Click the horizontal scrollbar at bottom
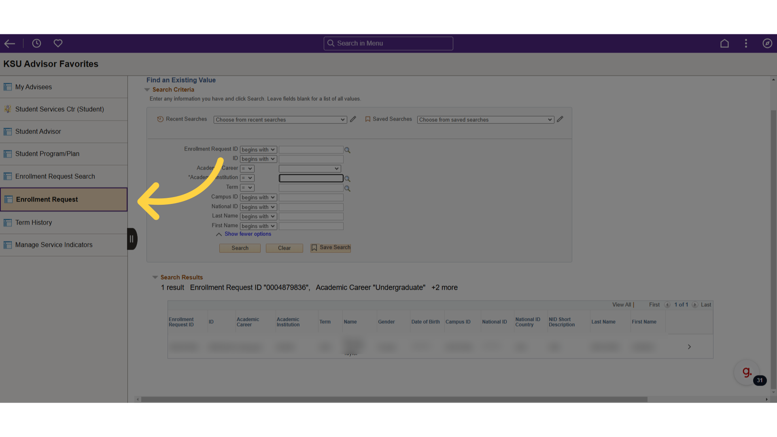This screenshot has height=437, width=777. pyautogui.click(x=394, y=399)
